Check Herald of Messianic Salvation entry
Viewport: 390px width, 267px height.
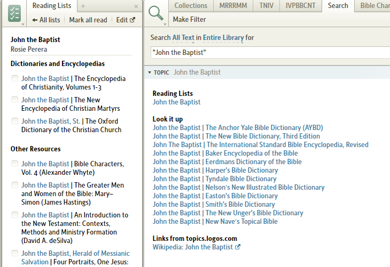15,253
